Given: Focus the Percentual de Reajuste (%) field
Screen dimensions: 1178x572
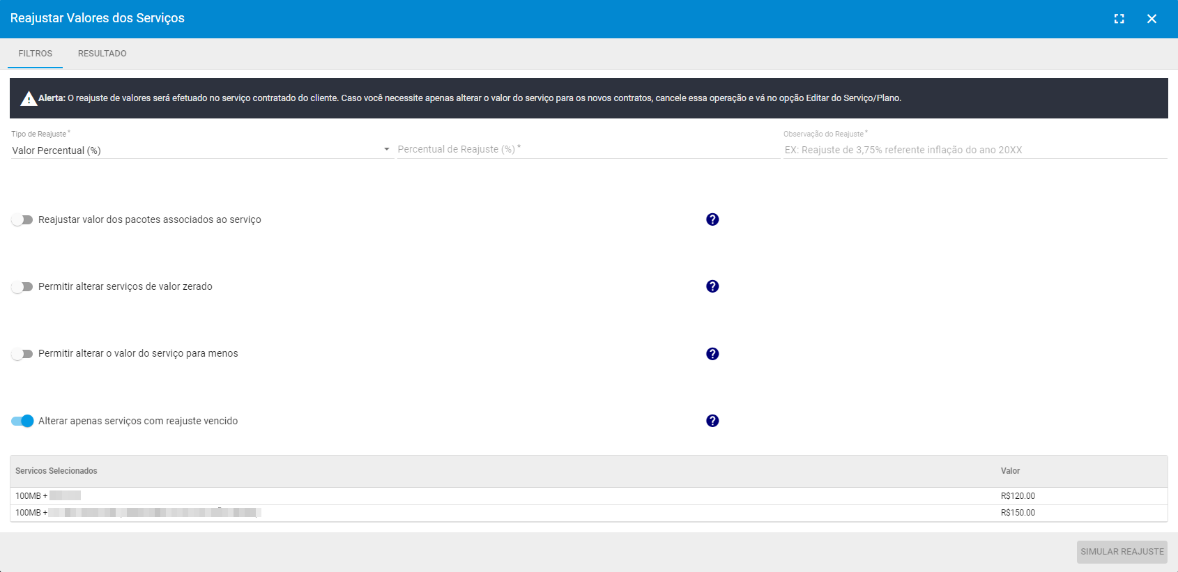Looking at the screenshot, I should [588, 149].
